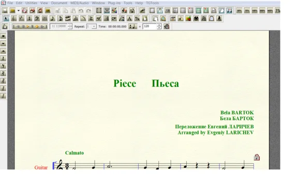Image resolution: width=298 pixels, height=191 pixels.
Task: Click the tempo note-duration selector
Action: 133,26
